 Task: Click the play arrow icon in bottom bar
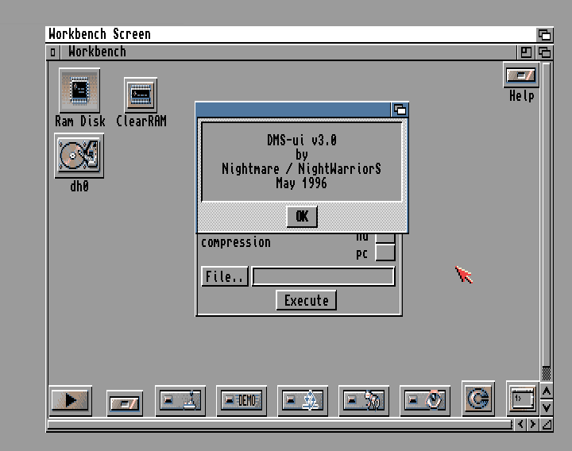[x=70, y=400]
